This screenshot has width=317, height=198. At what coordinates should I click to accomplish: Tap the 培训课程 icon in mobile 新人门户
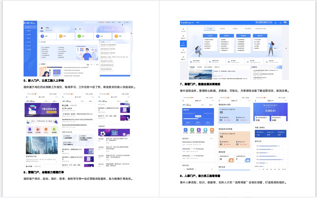(x=54, y=130)
